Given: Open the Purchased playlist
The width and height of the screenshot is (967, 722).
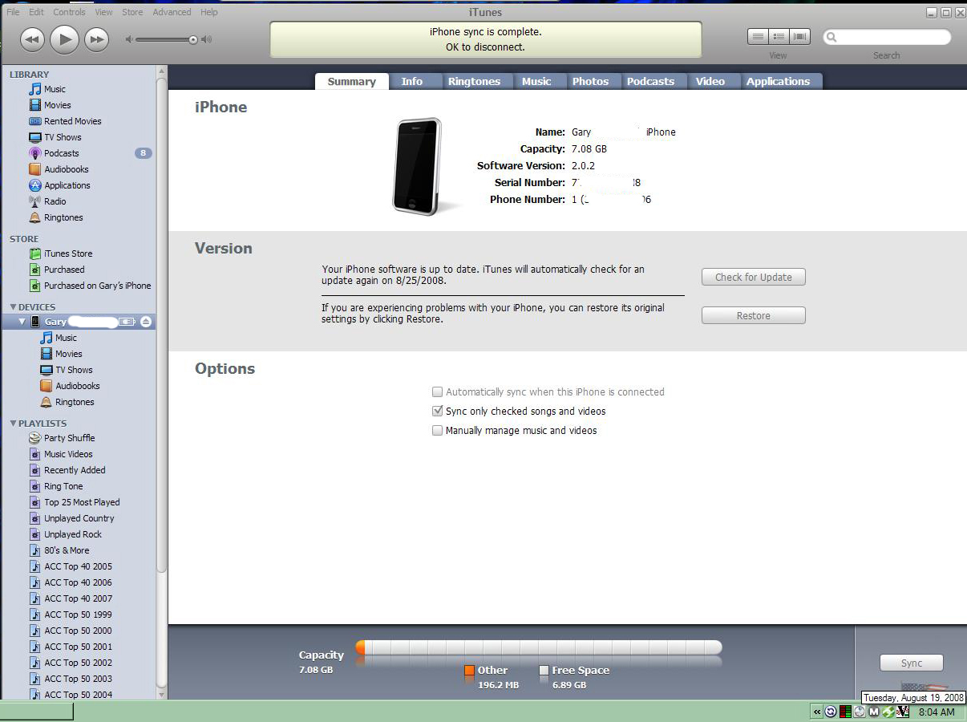Looking at the screenshot, I should [63, 270].
